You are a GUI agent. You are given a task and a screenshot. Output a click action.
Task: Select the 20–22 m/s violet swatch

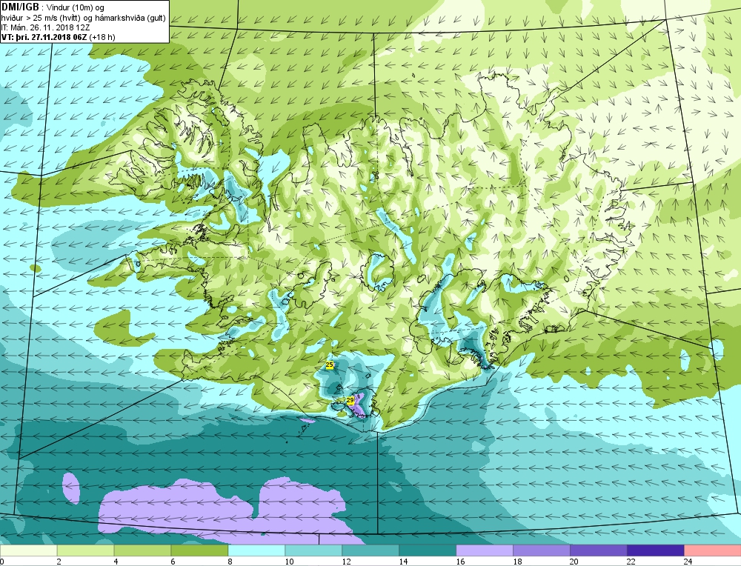point(598,550)
